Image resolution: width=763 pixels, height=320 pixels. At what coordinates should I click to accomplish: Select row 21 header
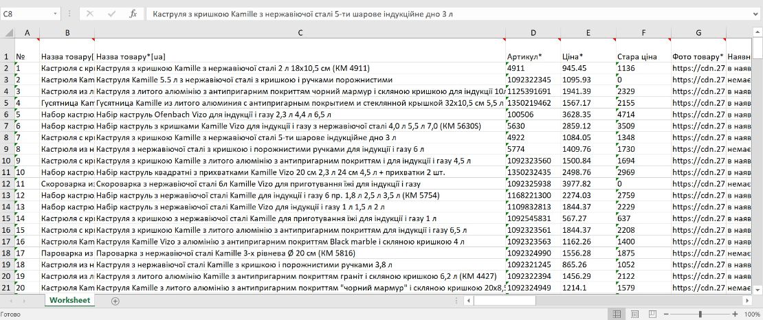tap(8, 288)
